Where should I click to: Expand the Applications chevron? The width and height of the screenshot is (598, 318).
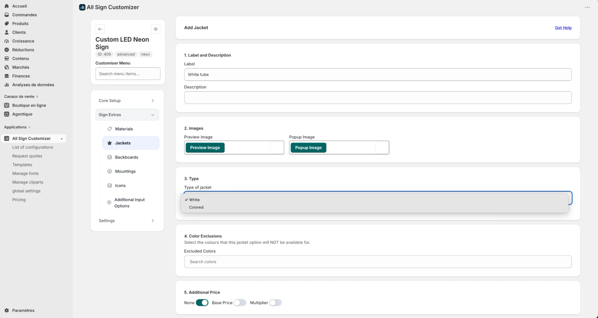29,127
